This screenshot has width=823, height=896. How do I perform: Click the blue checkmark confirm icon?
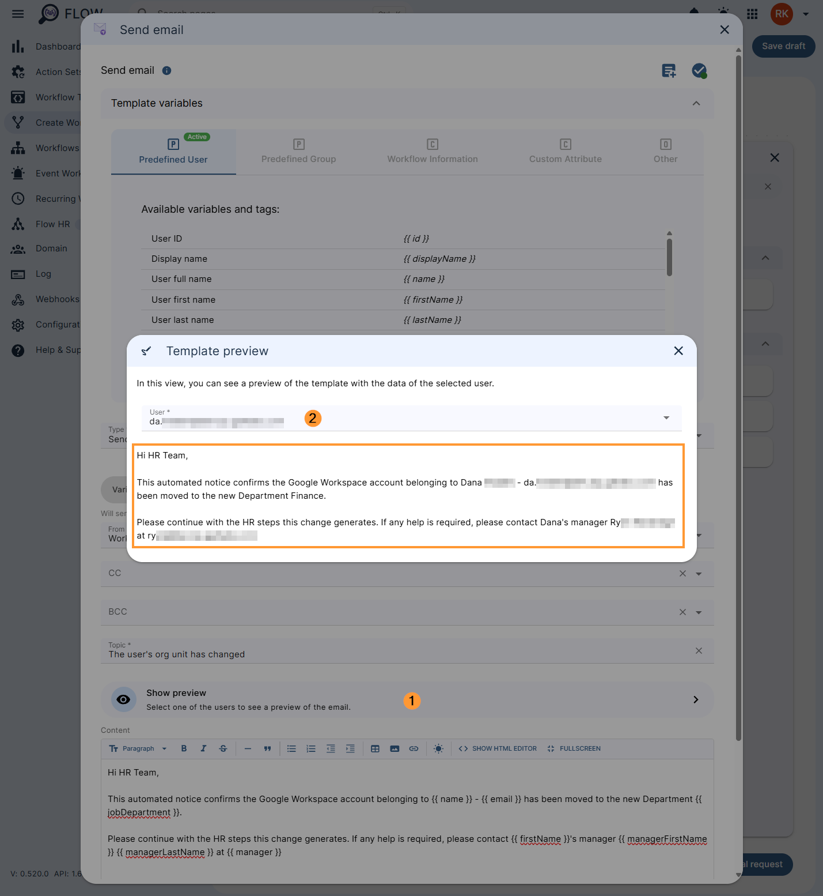click(699, 71)
